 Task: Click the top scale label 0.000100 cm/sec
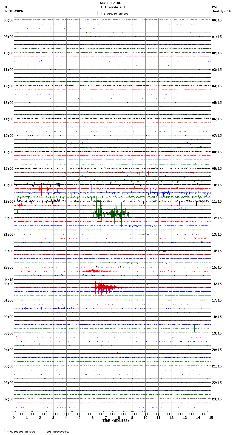pos(116,13)
